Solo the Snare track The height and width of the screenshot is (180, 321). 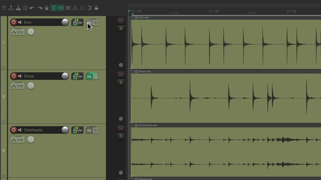pyautogui.click(x=121, y=82)
